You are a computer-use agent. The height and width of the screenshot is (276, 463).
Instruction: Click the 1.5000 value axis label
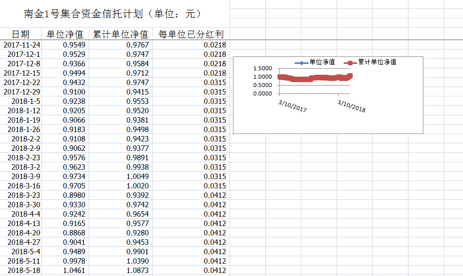coord(262,68)
